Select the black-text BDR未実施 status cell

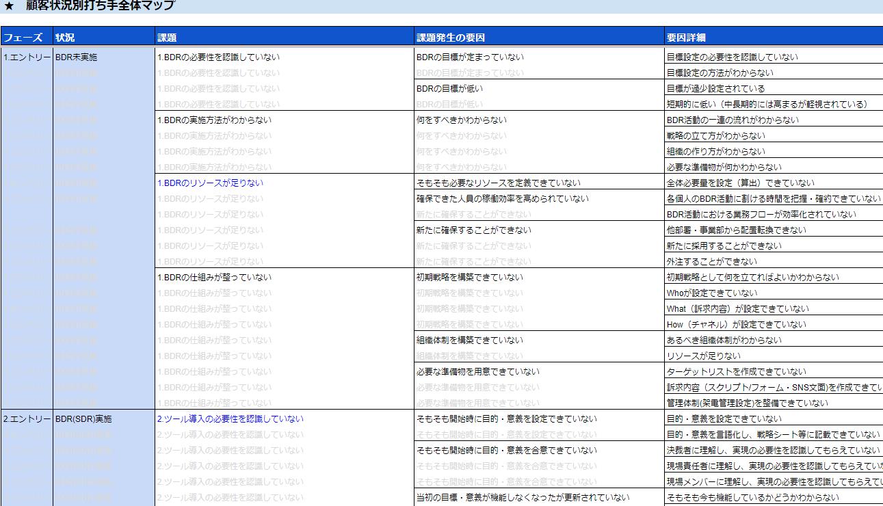click(x=104, y=57)
